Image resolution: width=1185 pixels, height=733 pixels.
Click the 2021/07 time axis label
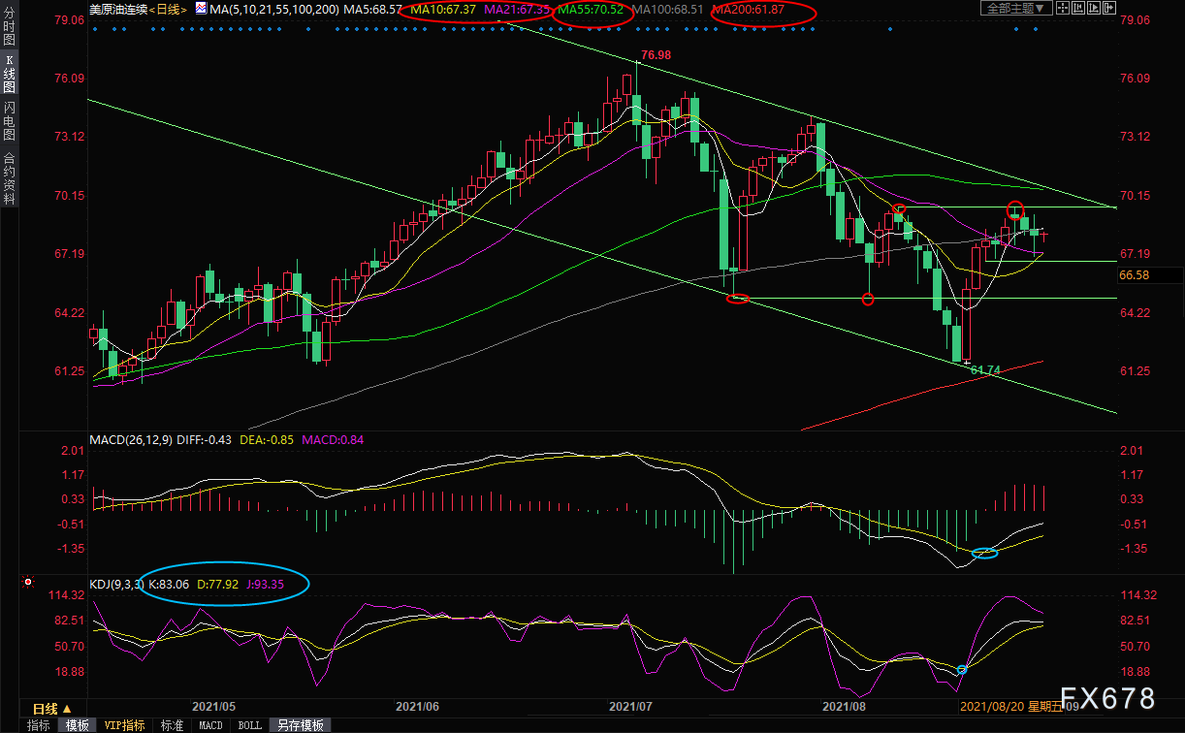click(632, 708)
